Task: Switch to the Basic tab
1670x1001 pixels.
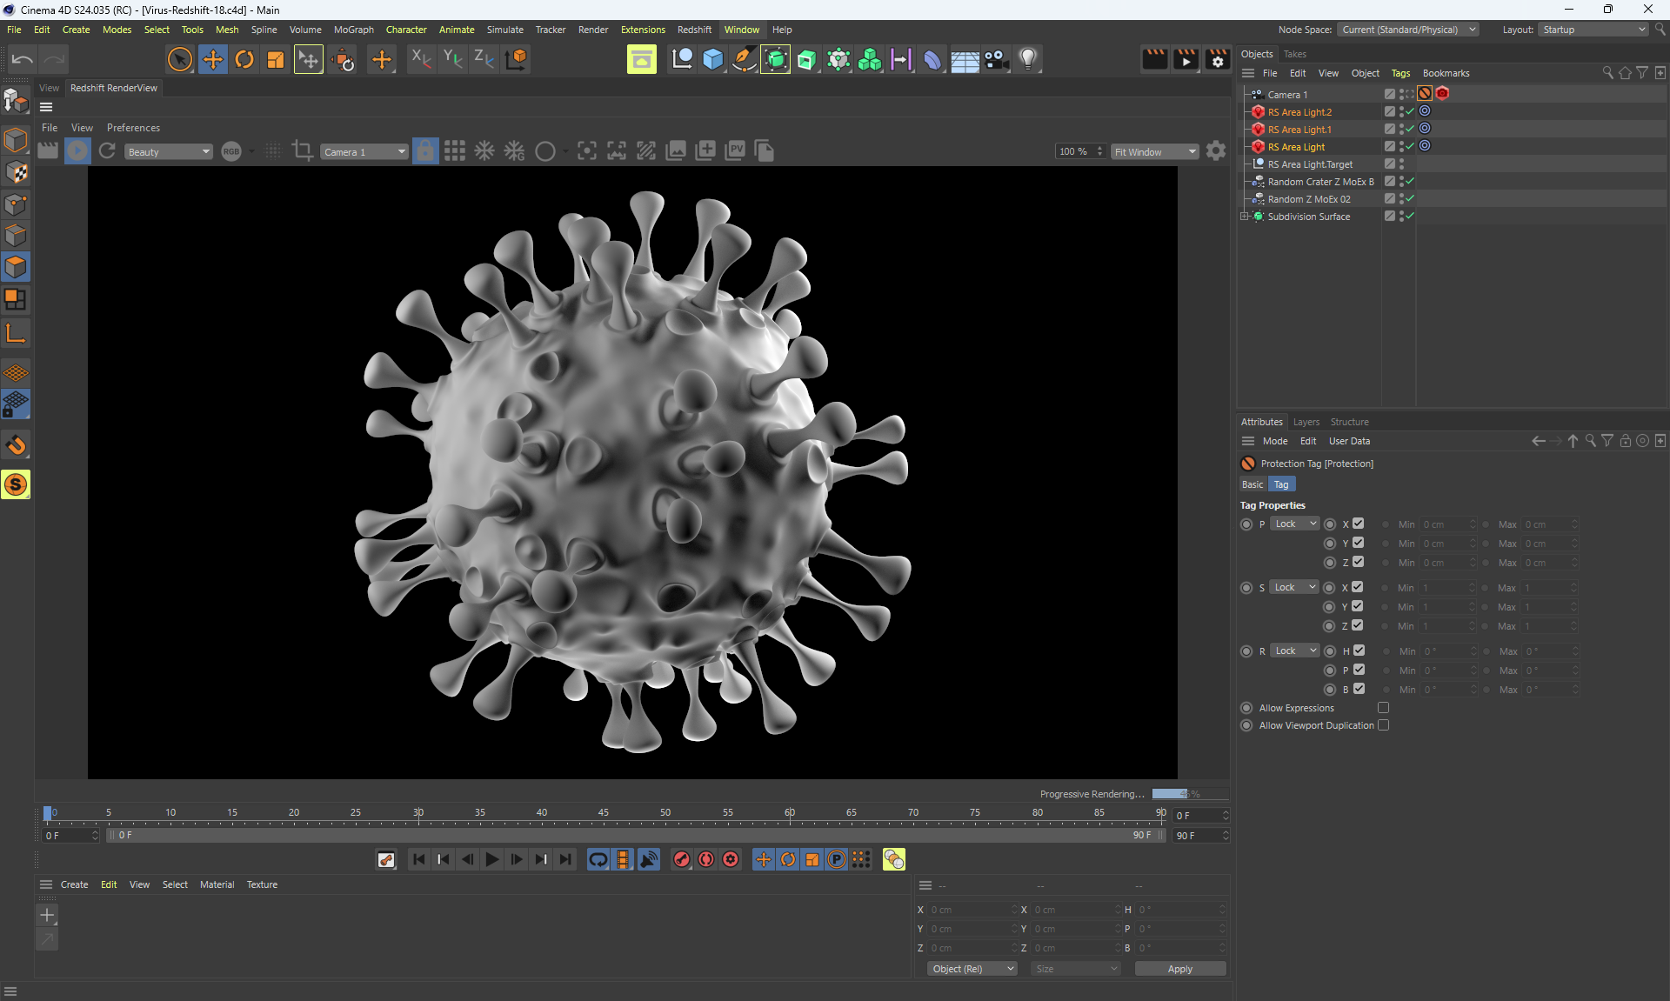Action: pos(1252,484)
